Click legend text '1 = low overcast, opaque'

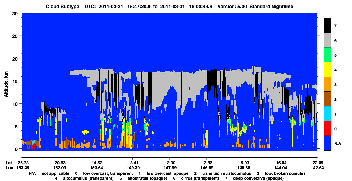(164, 173)
